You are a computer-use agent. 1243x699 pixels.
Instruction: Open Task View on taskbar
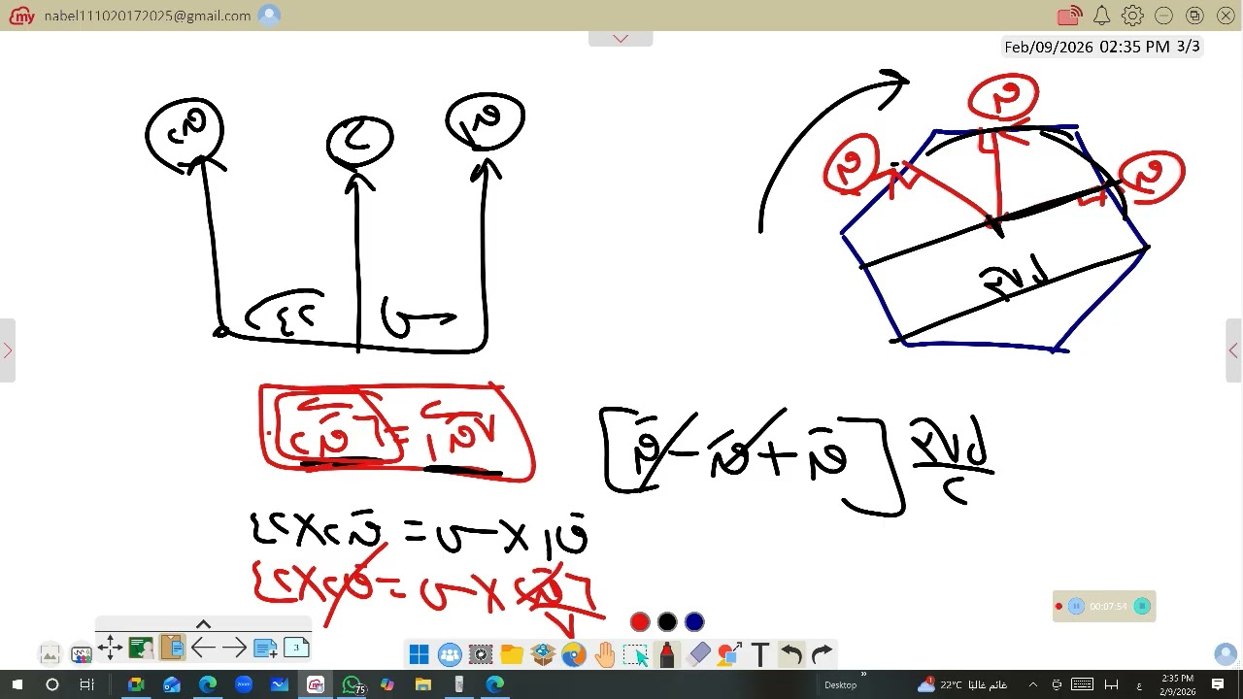click(87, 684)
